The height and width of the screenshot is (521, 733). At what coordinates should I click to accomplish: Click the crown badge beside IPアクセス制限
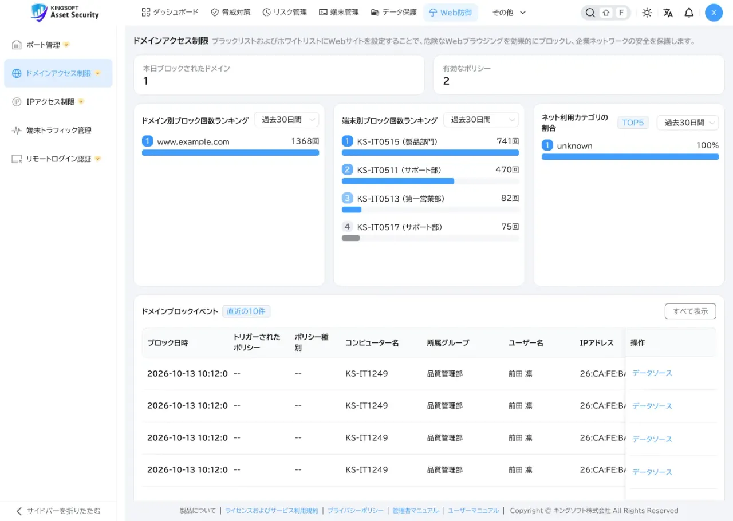[81, 101]
